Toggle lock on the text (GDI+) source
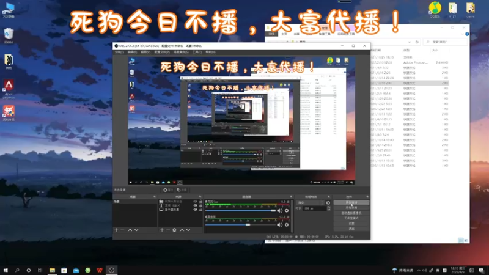489x275 pixels. pos(200,205)
